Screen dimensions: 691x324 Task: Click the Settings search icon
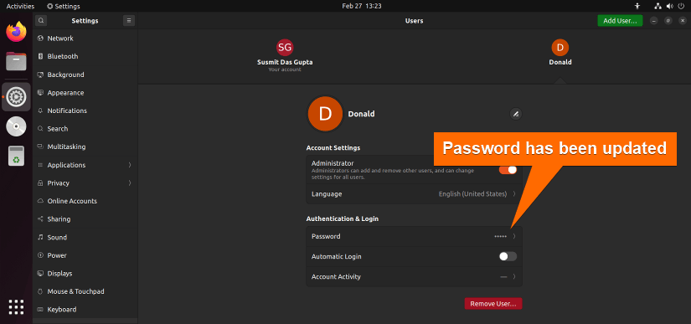click(x=41, y=20)
